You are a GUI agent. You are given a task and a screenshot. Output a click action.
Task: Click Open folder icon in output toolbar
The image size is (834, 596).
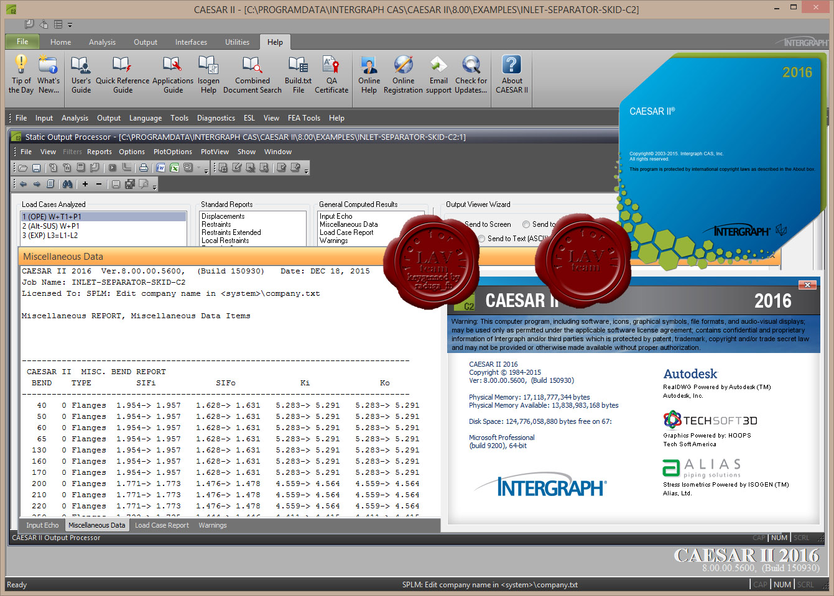pos(22,168)
